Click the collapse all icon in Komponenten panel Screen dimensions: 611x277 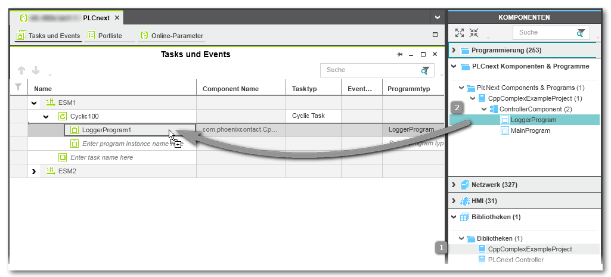474,33
